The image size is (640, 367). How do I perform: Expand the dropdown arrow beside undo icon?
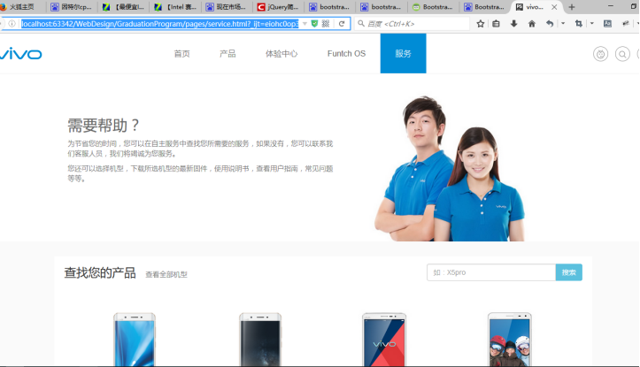point(563,24)
